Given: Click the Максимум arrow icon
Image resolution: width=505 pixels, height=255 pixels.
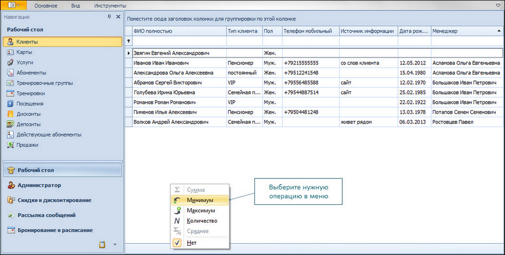Looking at the screenshot, I should 177,211.
